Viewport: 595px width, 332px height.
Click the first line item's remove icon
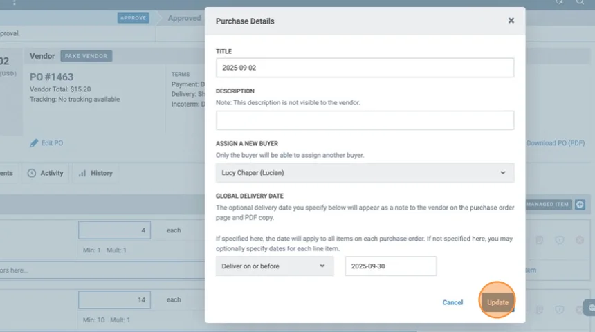[580, 240]
